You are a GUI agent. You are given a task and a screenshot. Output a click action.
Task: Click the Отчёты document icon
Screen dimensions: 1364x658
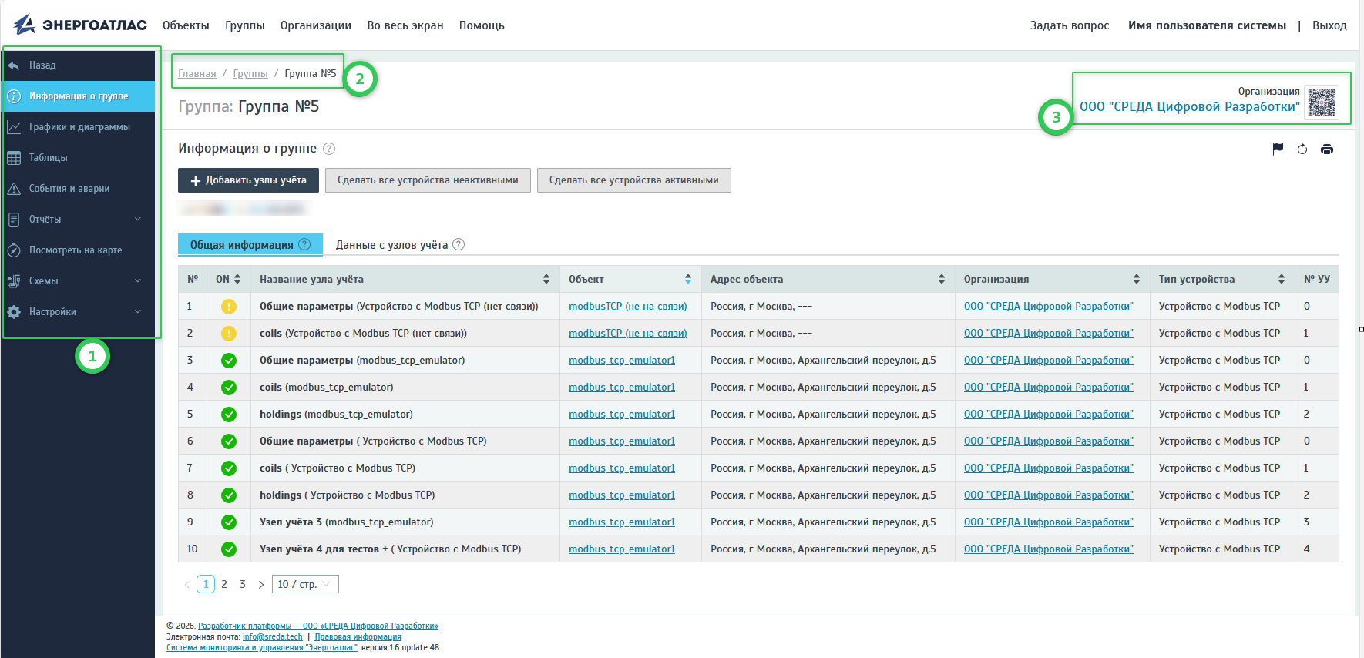coord(14,220)
